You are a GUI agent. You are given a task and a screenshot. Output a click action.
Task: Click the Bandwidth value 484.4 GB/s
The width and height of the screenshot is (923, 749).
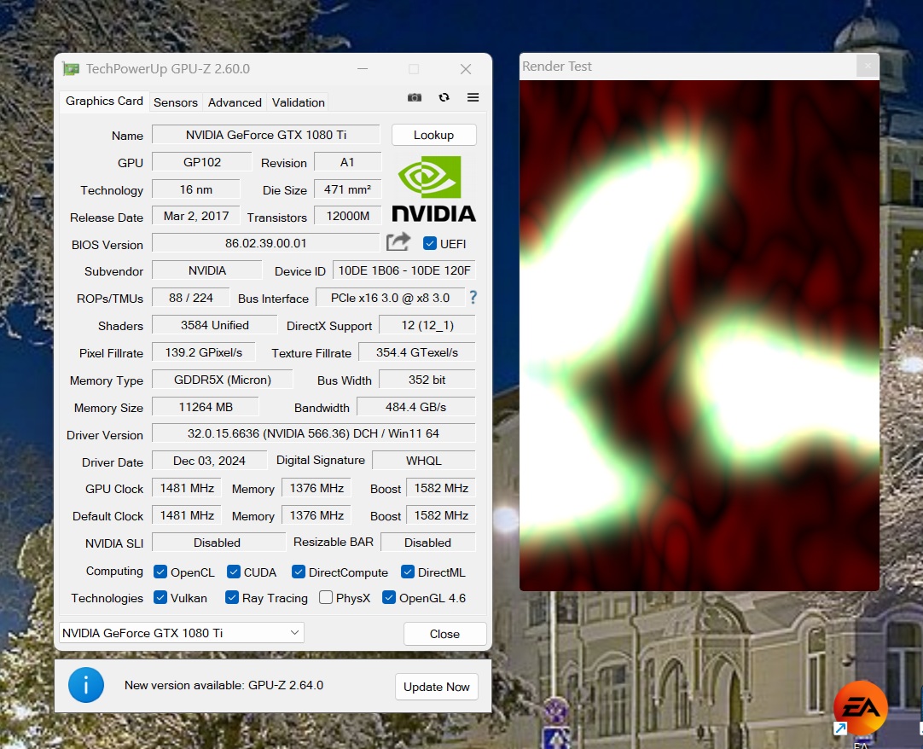pyautogui.click(x=416, y=407)
